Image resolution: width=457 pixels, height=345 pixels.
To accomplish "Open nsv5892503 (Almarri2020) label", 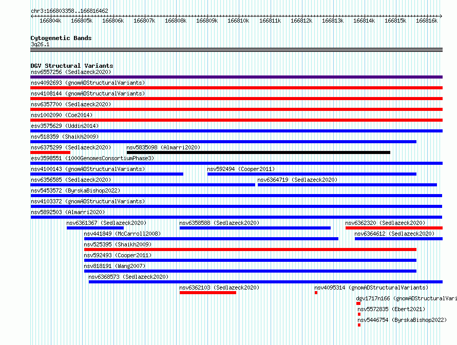I will [68, 212].
